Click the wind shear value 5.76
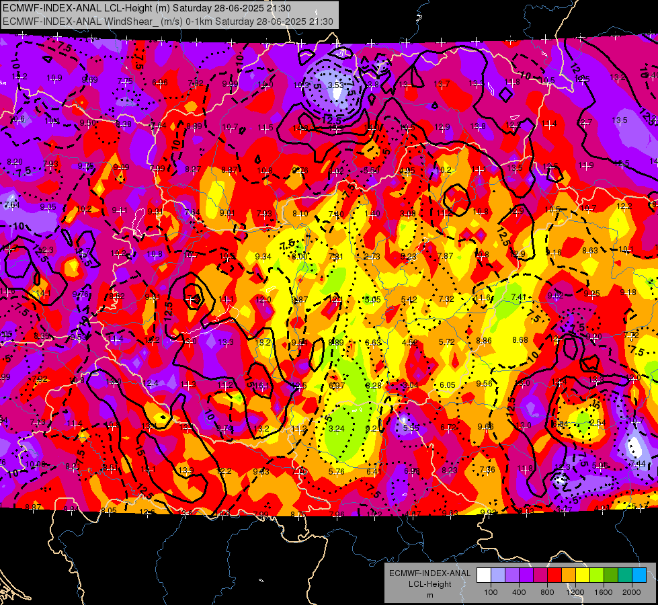 (337, 471)
